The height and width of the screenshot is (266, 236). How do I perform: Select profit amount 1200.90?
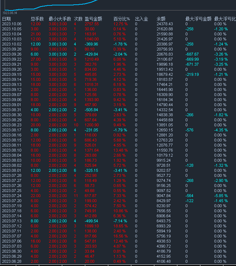tap(92, 125)
